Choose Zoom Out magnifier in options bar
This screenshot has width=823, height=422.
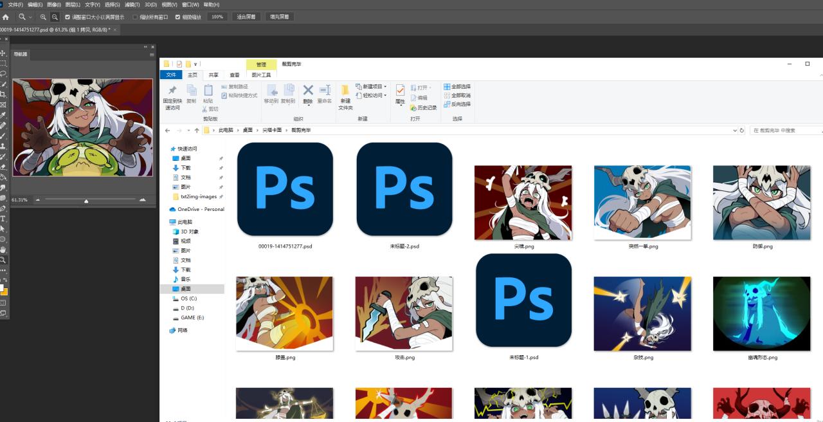tap(55, 17)
